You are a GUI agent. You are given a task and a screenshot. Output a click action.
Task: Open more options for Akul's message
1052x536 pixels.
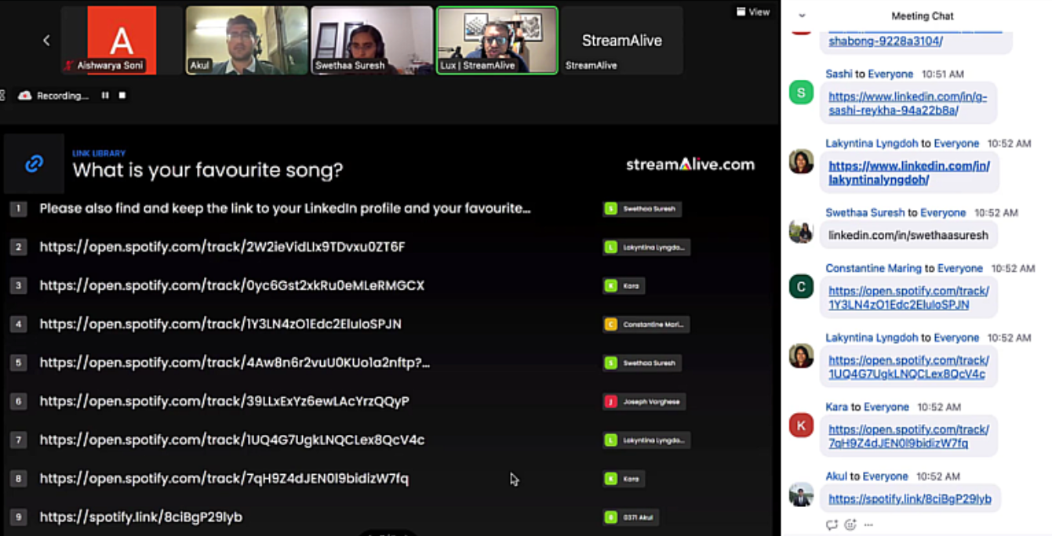[868, 524]
